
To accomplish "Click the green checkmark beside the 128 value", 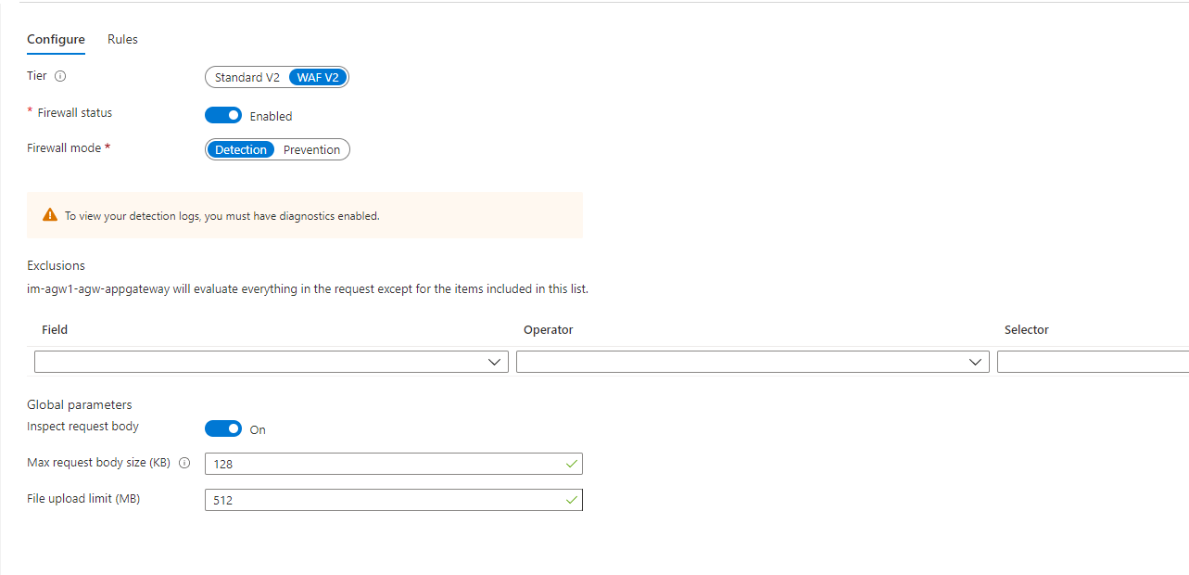I will pyautogui.click(x=571, y=464).
